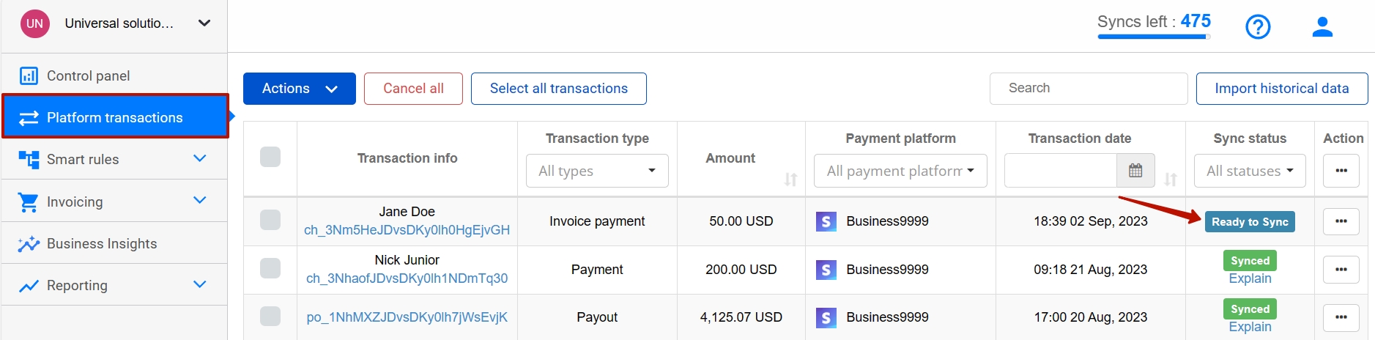This screenshot has width=1375, height=340.
Task: Open the All types dropdown filter
Action: point(597,171)
